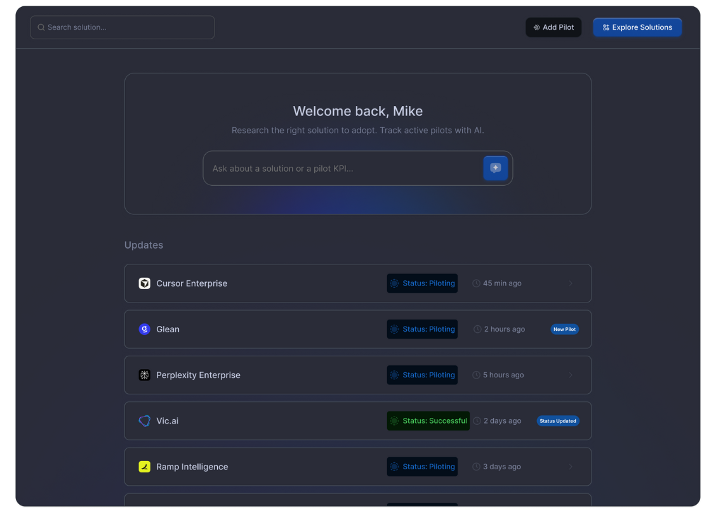Viewport: 716px width, 513px height.
Task: Click the 45 min ago timestamp
Action: (502, 283)
